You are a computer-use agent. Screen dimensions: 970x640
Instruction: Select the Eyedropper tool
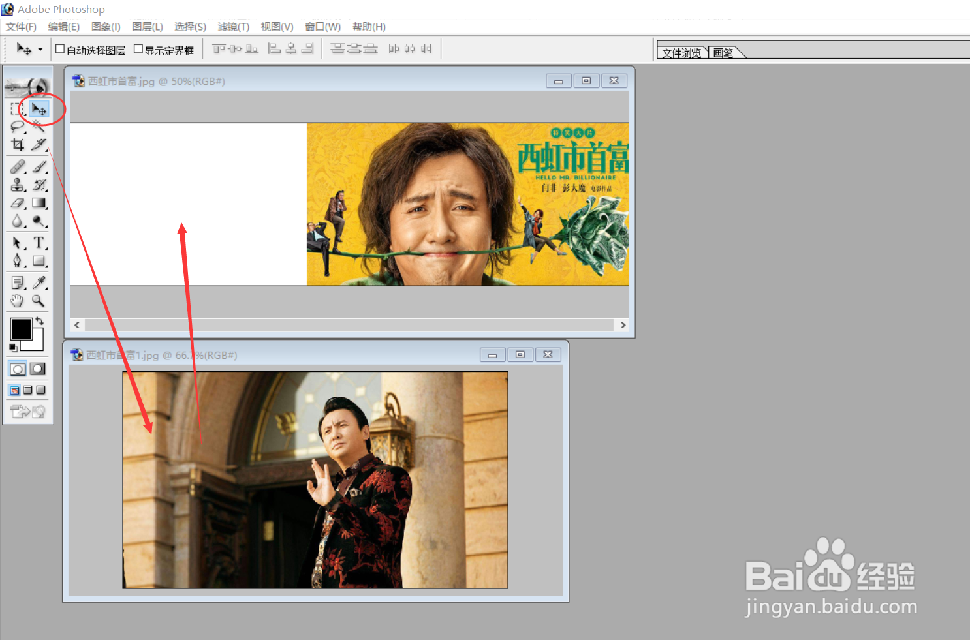point(39,282)
